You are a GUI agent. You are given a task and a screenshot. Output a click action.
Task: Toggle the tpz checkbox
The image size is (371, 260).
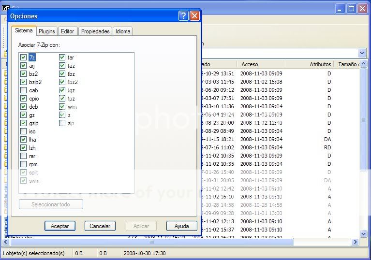coord(62,98)
